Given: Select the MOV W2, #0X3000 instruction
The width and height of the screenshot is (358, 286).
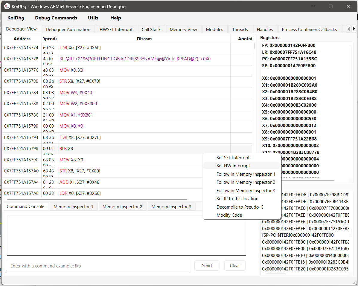Looking at the screenshot, I should click(127, 104).
